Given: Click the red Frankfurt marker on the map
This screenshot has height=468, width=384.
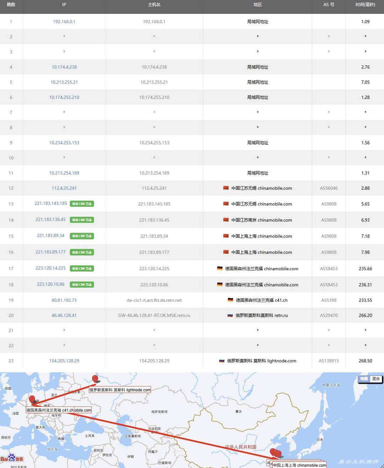Looking at the screenshot, I should click(x=32, y=400).
